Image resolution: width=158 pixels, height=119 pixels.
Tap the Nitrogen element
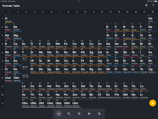coord(127,27)
